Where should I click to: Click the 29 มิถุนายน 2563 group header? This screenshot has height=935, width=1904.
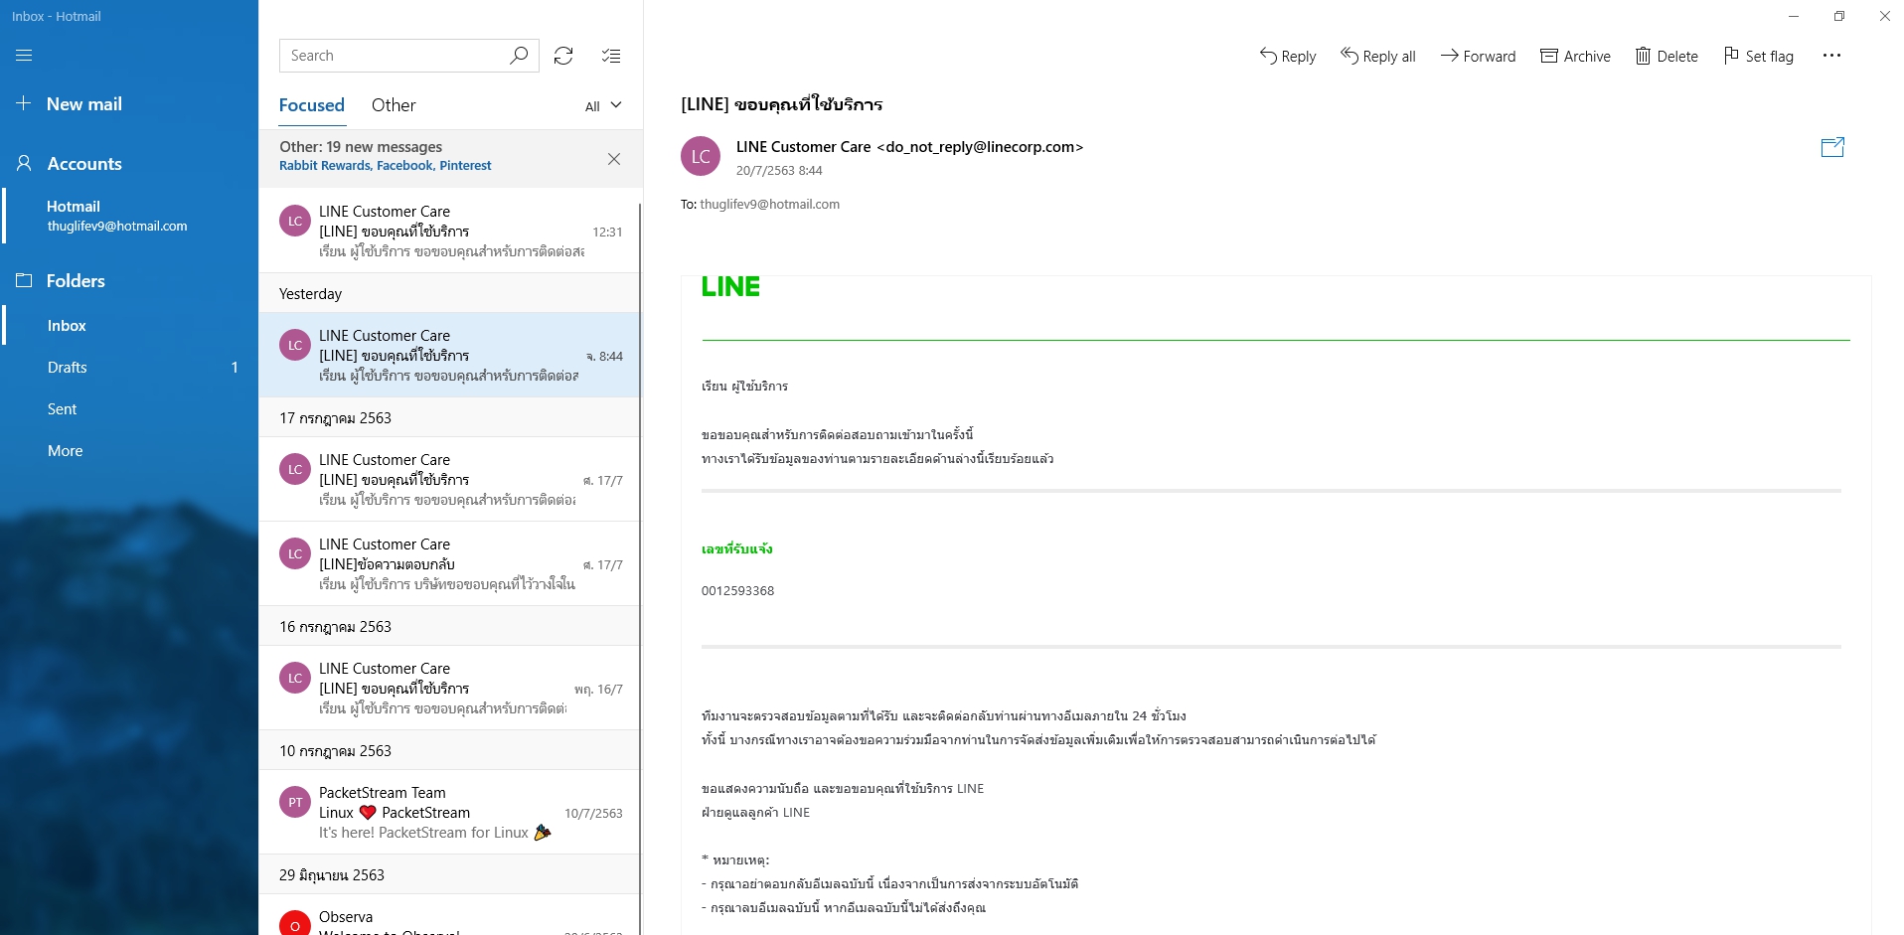click(x=449, y=875)
